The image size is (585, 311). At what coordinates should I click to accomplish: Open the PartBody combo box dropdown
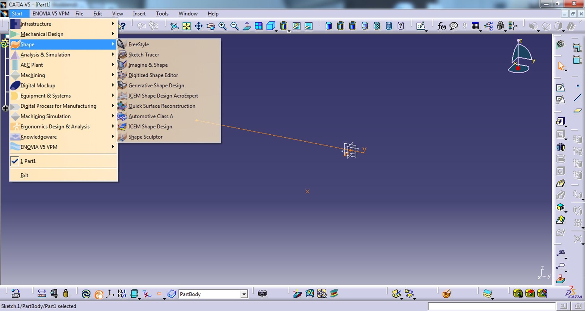243,294
